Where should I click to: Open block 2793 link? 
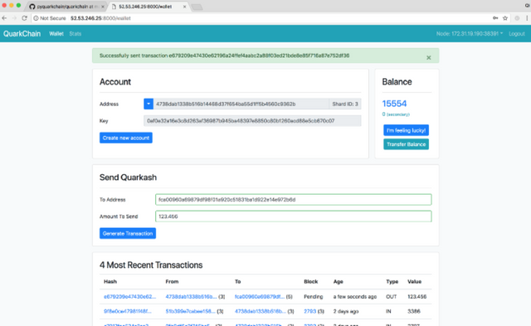pos(309,311)
